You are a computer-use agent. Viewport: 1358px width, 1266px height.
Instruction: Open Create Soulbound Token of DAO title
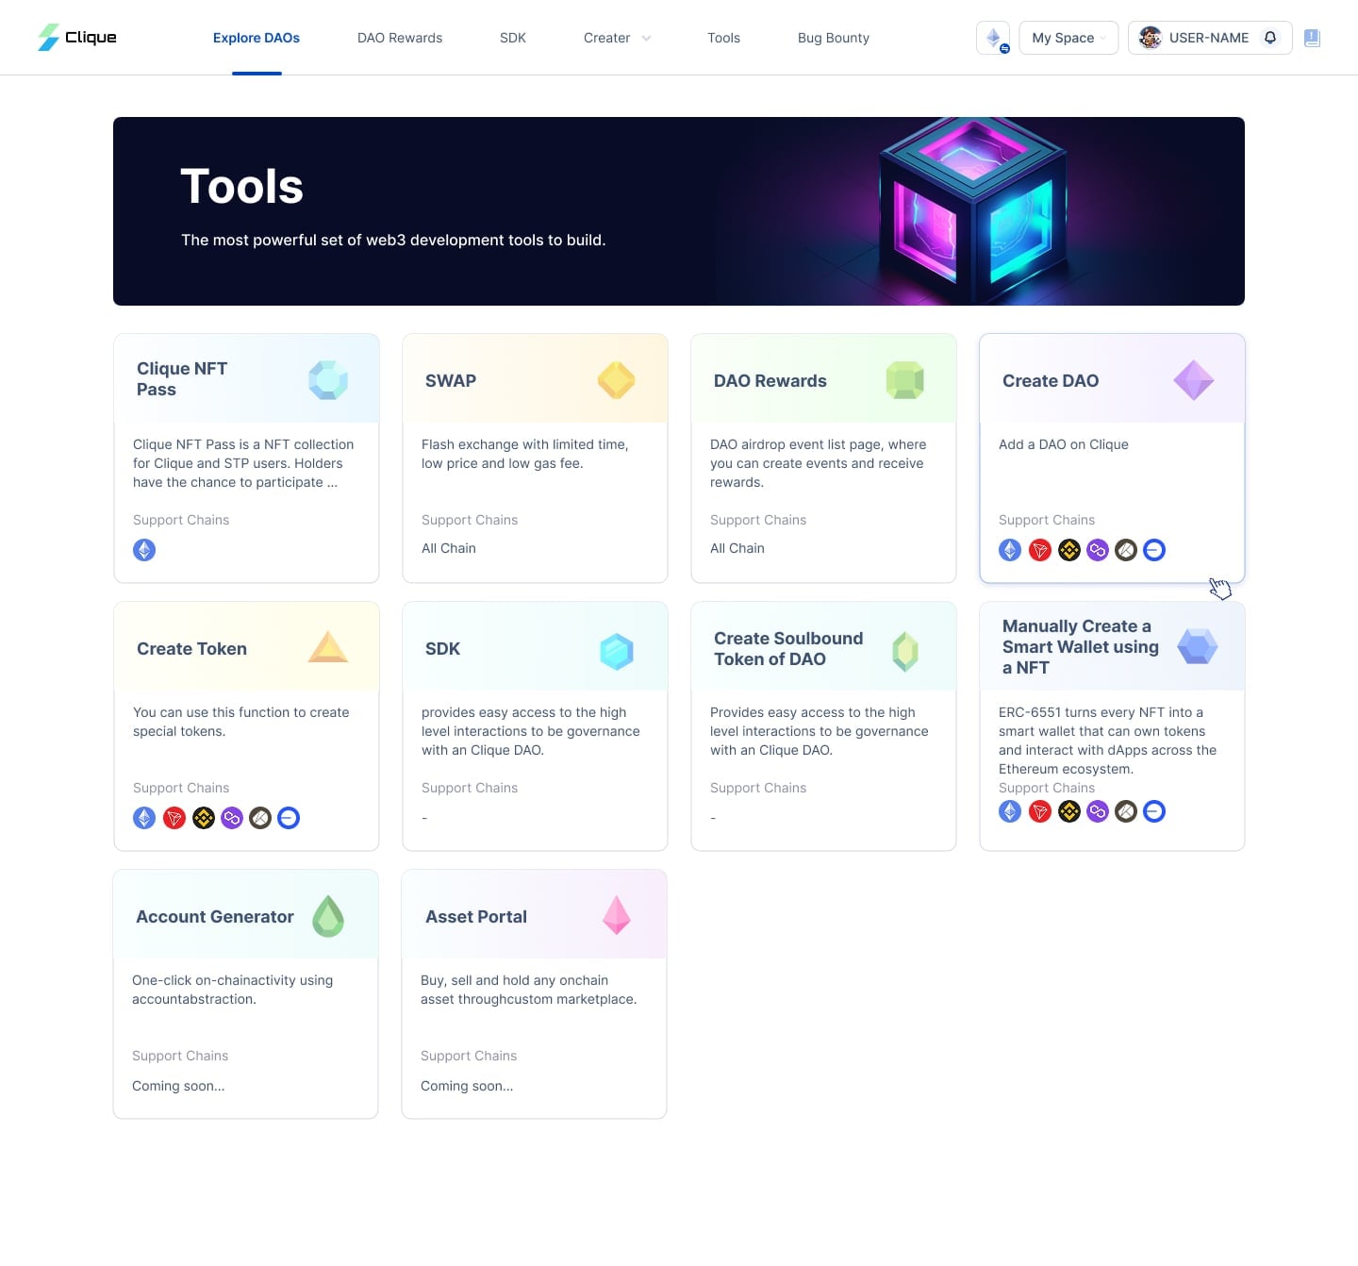click(788, 649)
